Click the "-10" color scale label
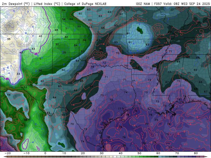211x158 pixels. point(26,153)
